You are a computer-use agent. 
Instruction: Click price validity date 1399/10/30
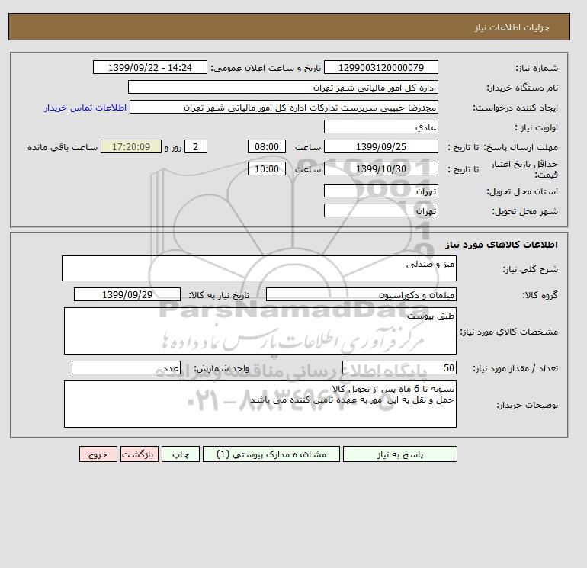380,168
